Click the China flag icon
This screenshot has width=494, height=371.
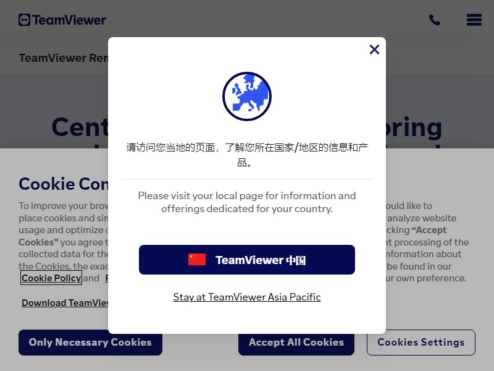pos(197,260)
